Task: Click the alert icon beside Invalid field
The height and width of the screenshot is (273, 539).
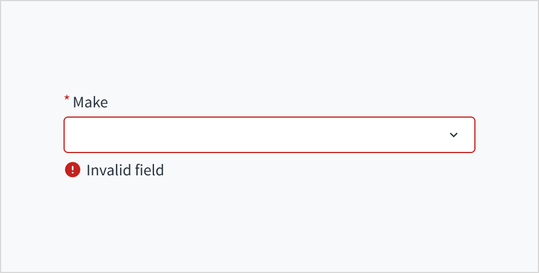Action: 73,170
